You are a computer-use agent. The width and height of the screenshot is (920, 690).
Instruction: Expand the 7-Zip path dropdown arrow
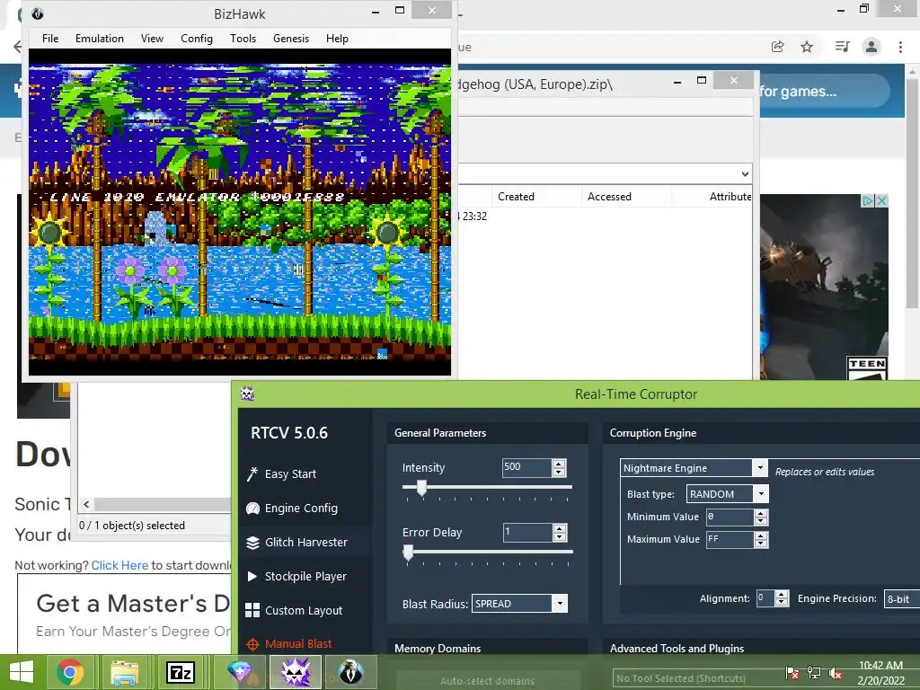pos(745,173)
